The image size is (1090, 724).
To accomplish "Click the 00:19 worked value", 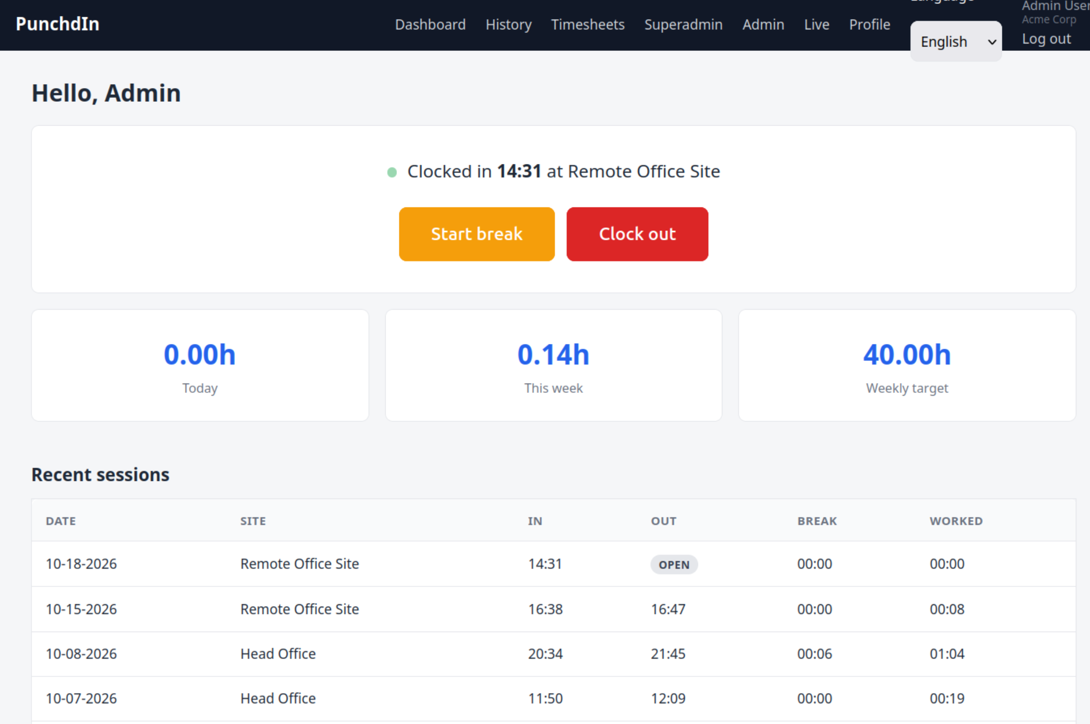I will coord(947,698).
